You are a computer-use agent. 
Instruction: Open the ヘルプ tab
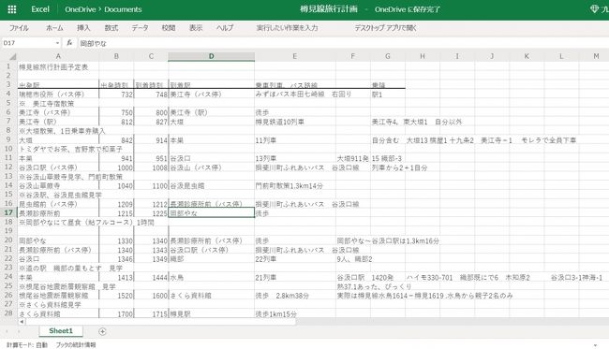tap(225, 28)
